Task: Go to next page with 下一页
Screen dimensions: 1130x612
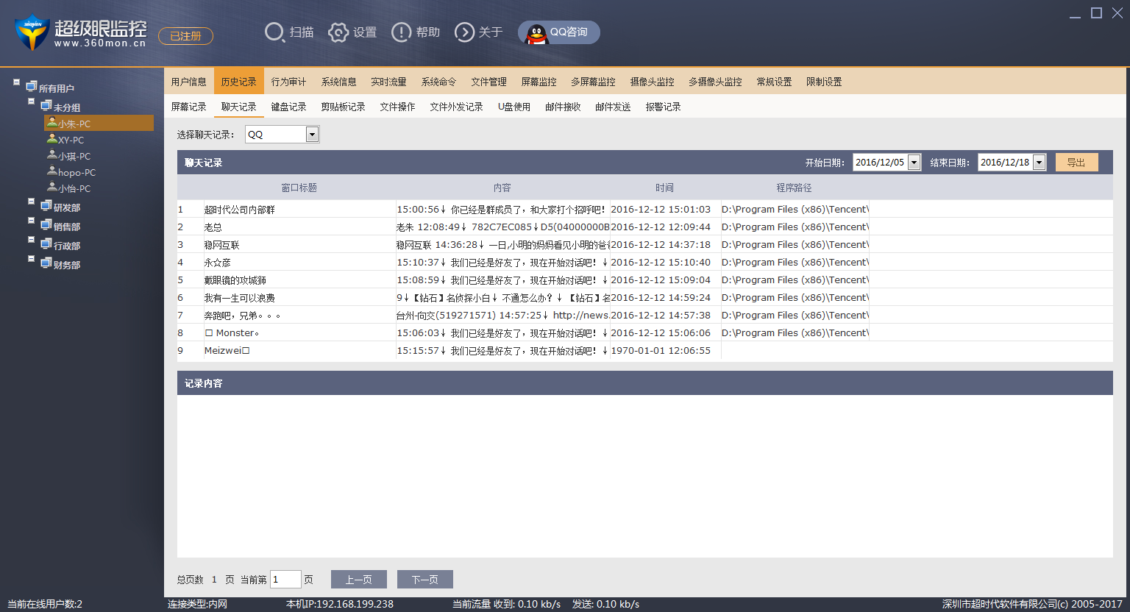Action: click(x=425, y=580)
